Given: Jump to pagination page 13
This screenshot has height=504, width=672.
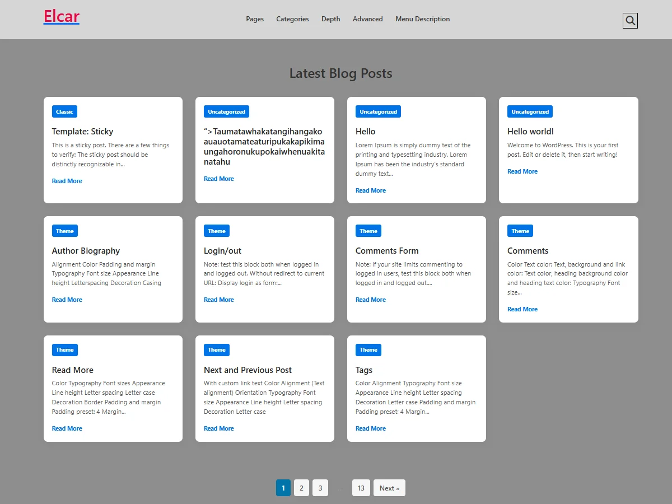Looking at the screenshot, I should 361,488.
